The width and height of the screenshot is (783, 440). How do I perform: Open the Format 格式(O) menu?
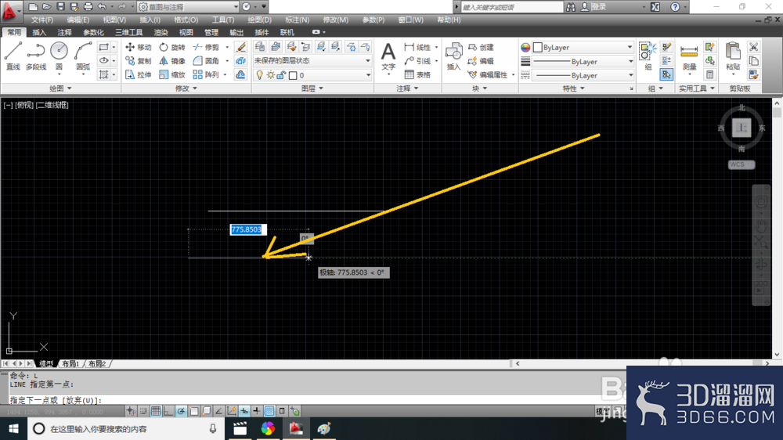[x=186, y=20]
